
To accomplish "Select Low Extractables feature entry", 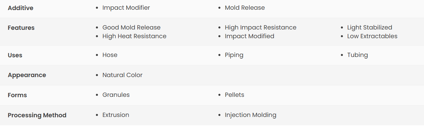I will point(372,36).
